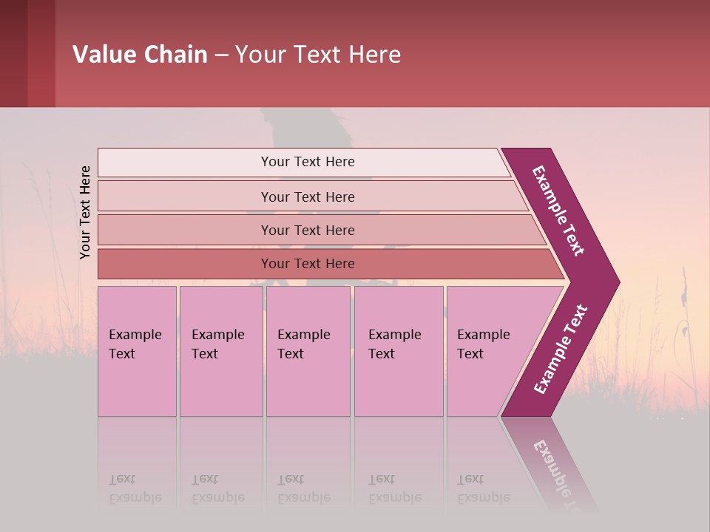Select the second pink "Example Text" box
Screen dimensions: 710x532
(220, 351)
